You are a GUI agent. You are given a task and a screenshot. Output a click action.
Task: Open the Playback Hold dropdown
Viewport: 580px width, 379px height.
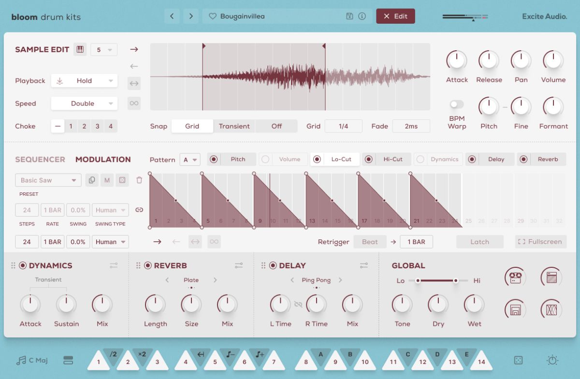click(84, 81)
